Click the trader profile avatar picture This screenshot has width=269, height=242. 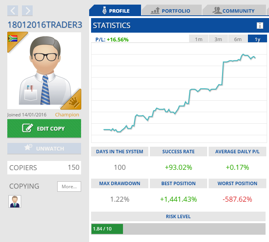coord(44,71)
